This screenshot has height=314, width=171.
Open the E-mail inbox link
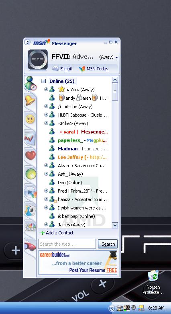[66, 69]
